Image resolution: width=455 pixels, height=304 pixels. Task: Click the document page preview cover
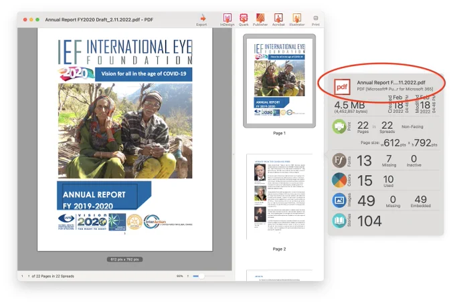tap(125, 140)
